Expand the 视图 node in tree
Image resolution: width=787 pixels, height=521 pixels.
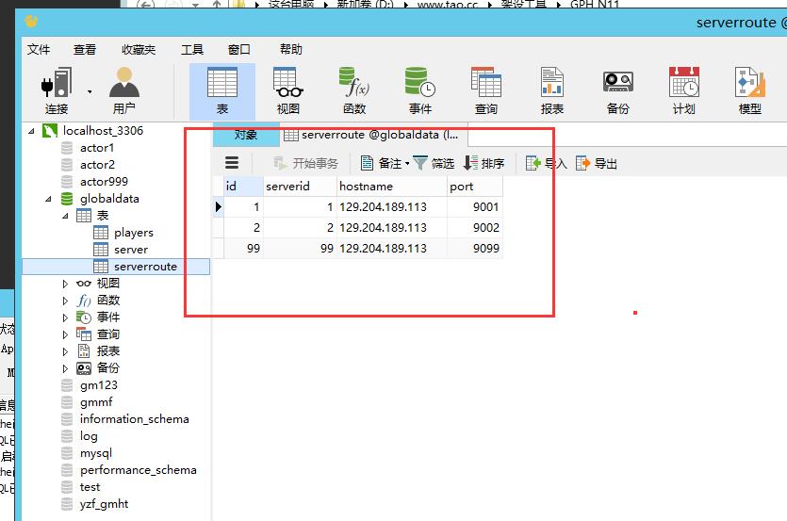(65, 284)
